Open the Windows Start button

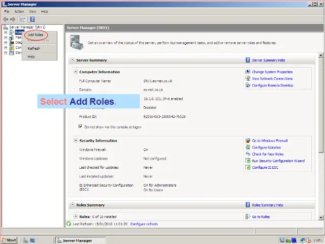click(9, 240)
